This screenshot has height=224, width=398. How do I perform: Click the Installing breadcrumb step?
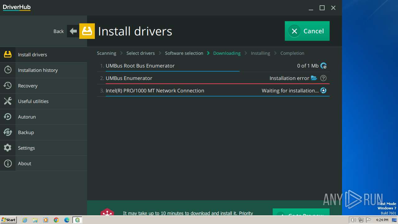click(261, 53)
